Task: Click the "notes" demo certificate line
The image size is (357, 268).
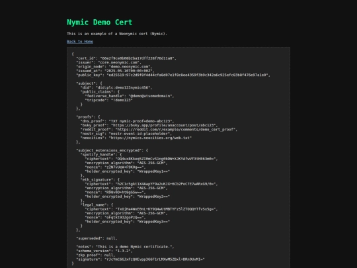Action: (125, 247)
